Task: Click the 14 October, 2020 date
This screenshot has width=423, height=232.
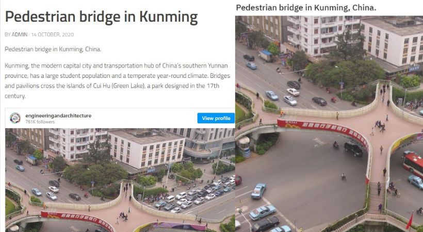Action: 52,35
